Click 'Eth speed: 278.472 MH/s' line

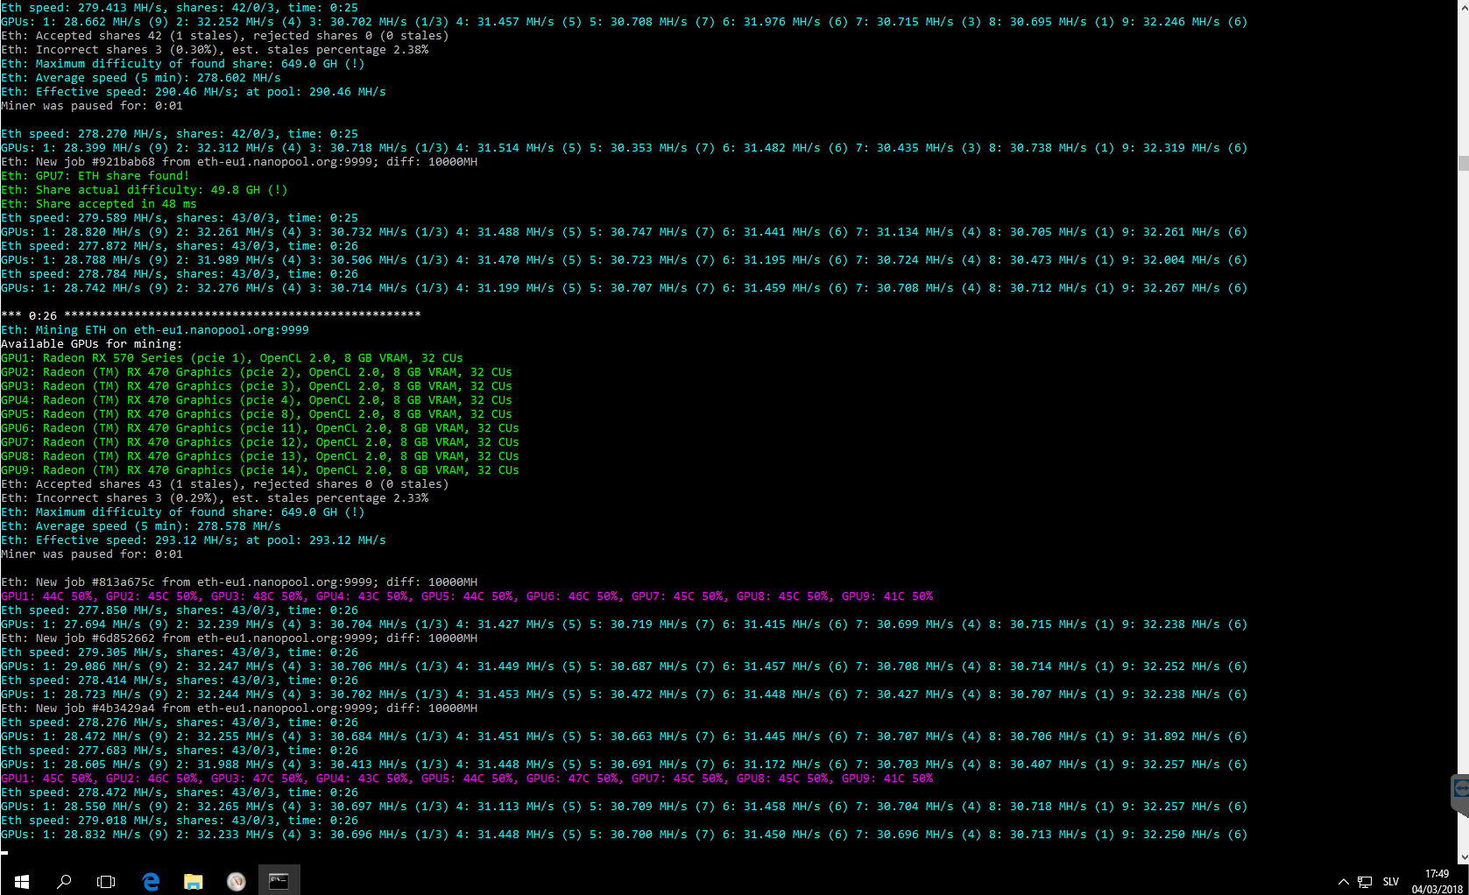180,793
